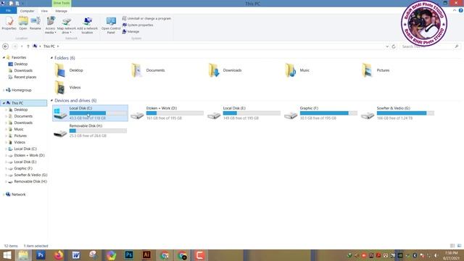Click Add a network location
Image resolution: width=464 pixels, height=261 pixels.
87,25
